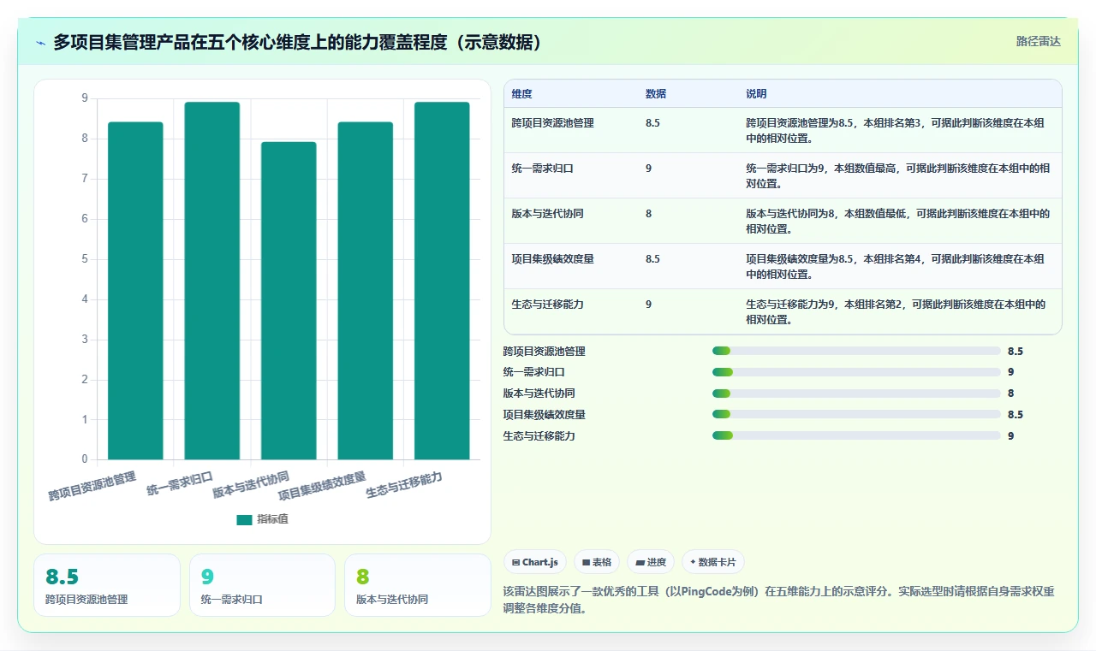Click the description starting 统一需求归口为9
The width and height of the screenshot is (1096, 651).
(898, 175)
